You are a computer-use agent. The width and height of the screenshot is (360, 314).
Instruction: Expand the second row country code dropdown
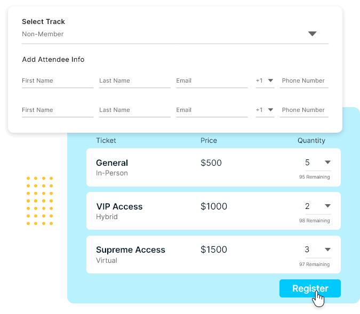pos(270,110)
